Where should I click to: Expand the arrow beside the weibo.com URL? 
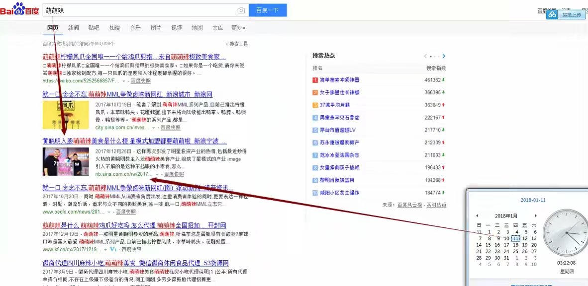point(124,81)
